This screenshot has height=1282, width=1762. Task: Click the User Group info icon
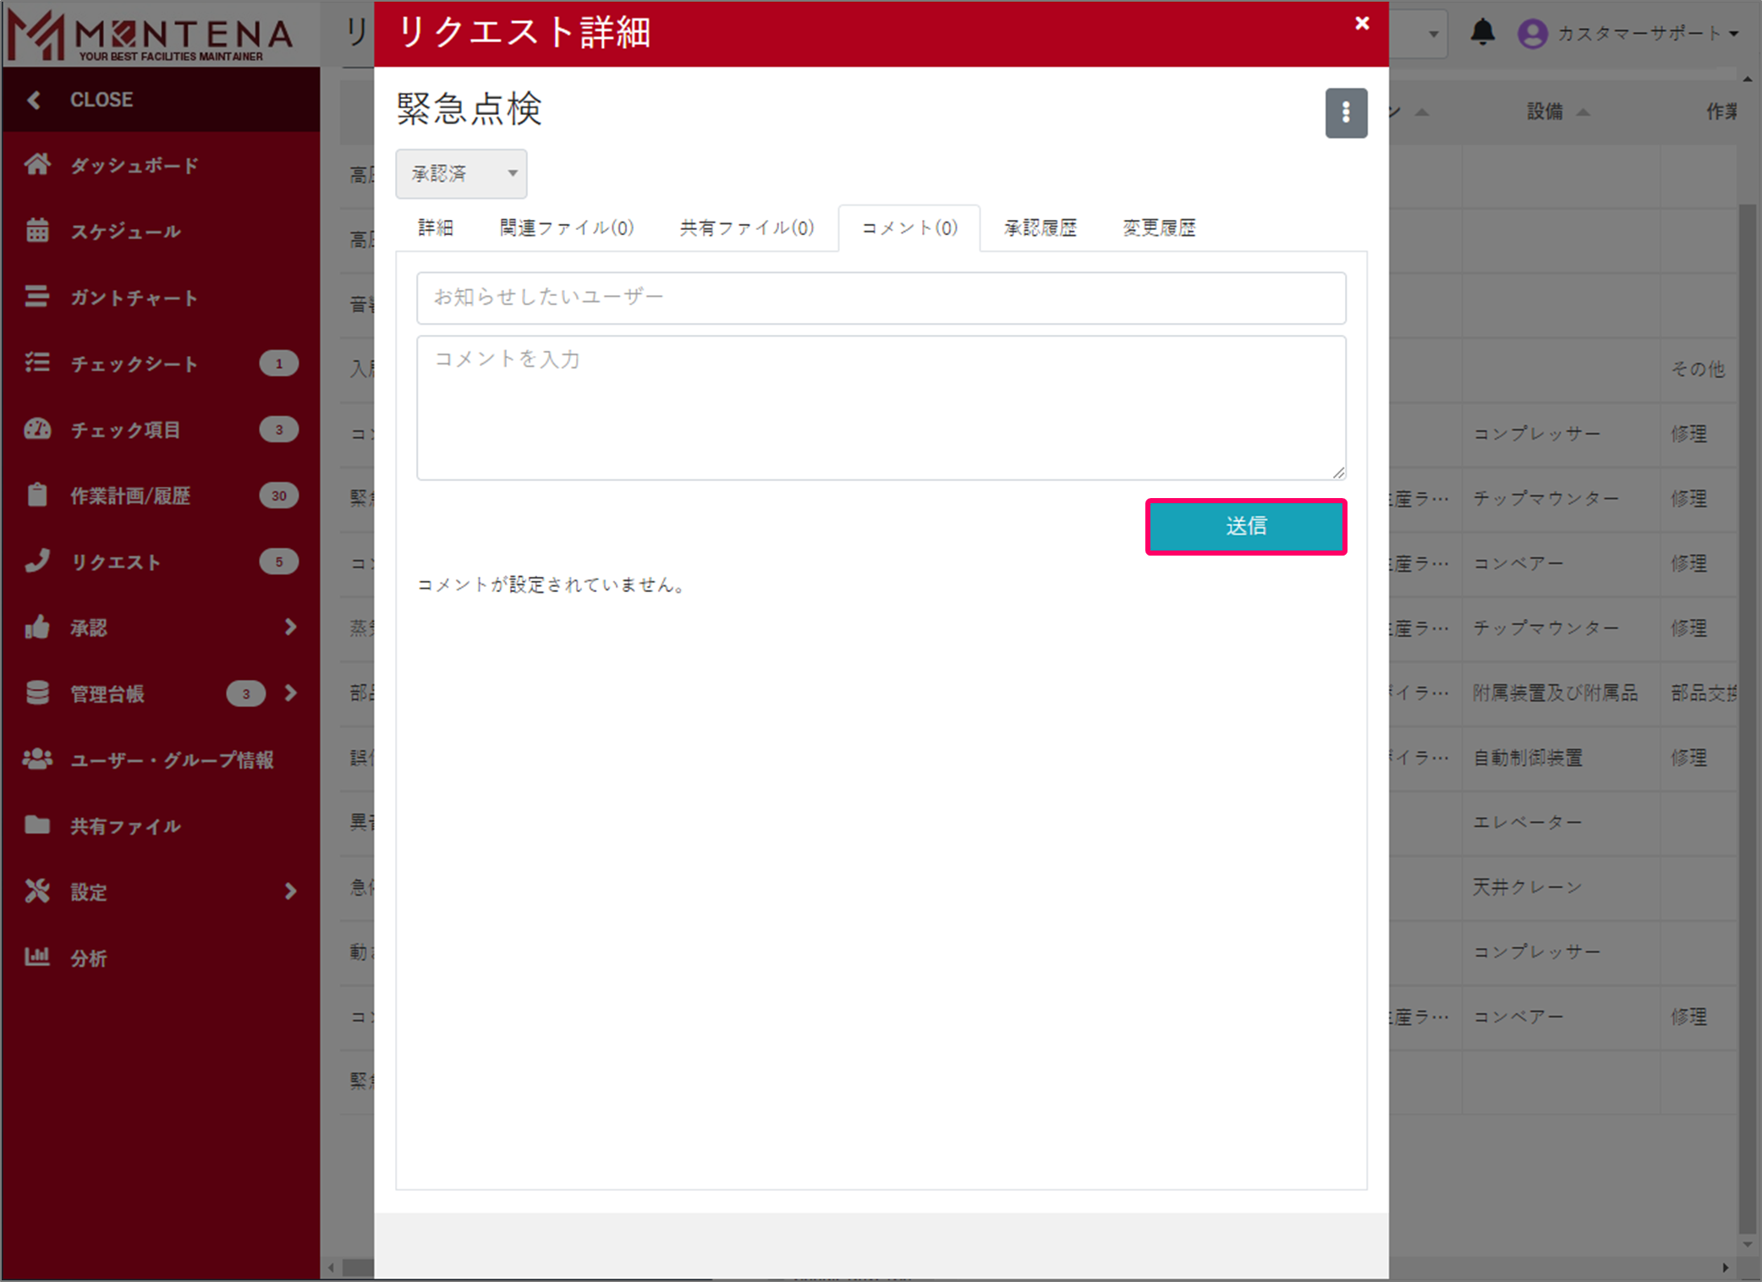(x=36, y=759)
